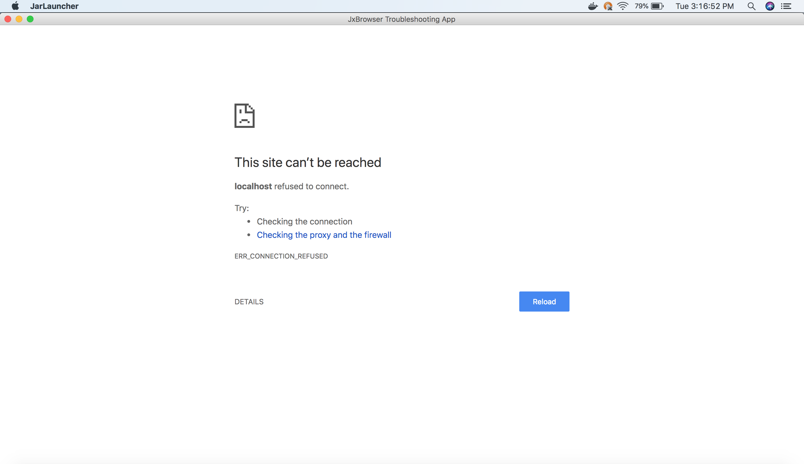Open the Wi-Fi status menu
Image resolution: width=804 pixels, height=464 pixels.
[623, 6]
